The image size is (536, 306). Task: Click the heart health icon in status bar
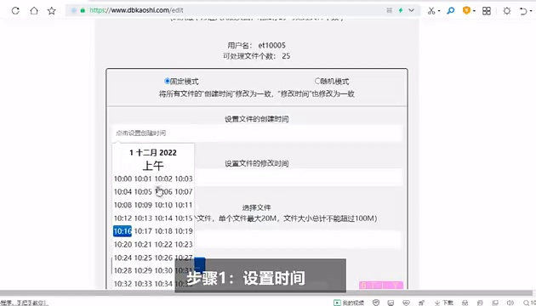[x=406, y=303]
